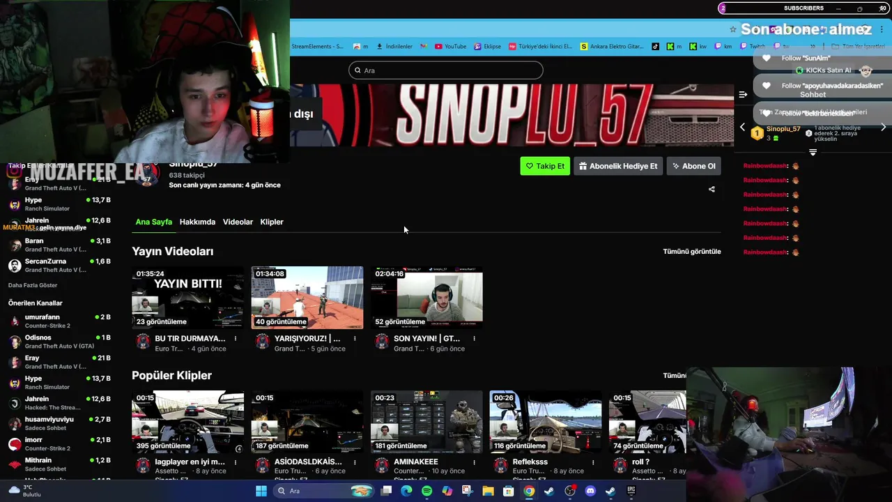Image resolution: width=892 pixels, height=502 pixels.
Task: Open Odisnos recommended channel
Action: tap(59, 342)
